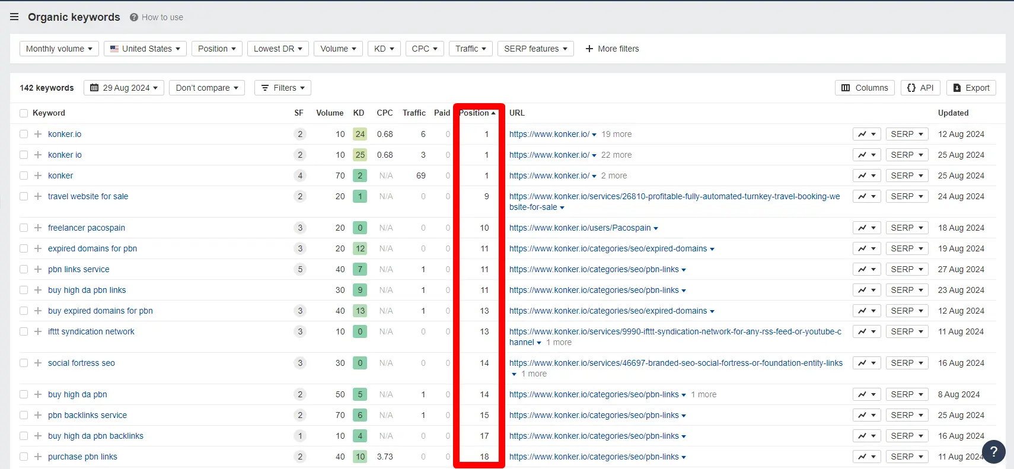1014x469 pixels.
Task: Open the konker.io/users/Pacospain URL link
Action: 580,228
